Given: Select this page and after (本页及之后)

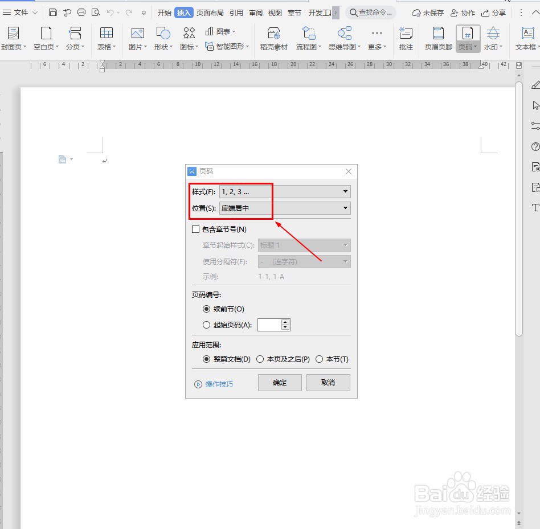Looking at the screenshot, I should (260, 359).
